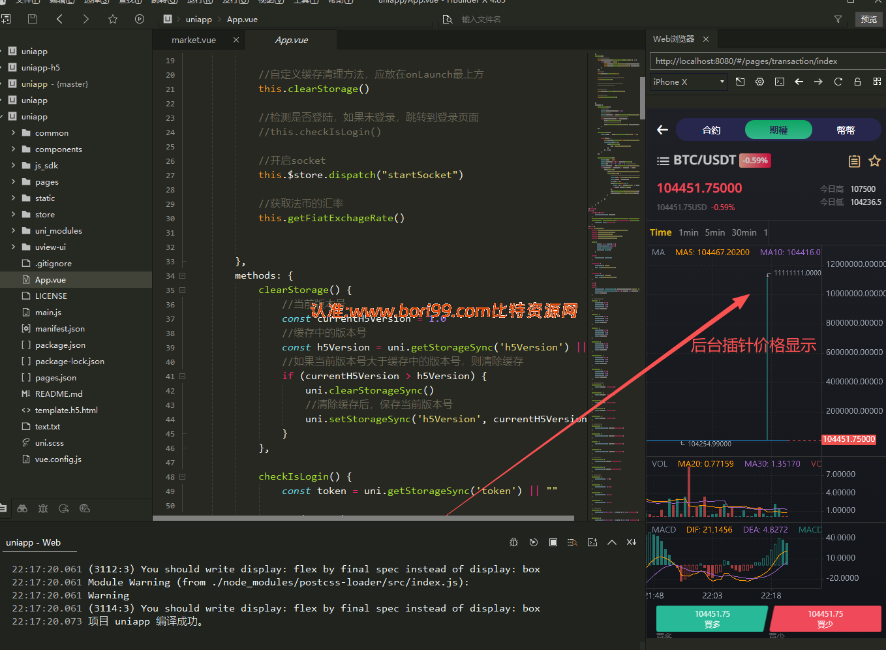The image size is (886, 650).
Task: Reload the built-in browser page
Action: (x=838, y=82)
